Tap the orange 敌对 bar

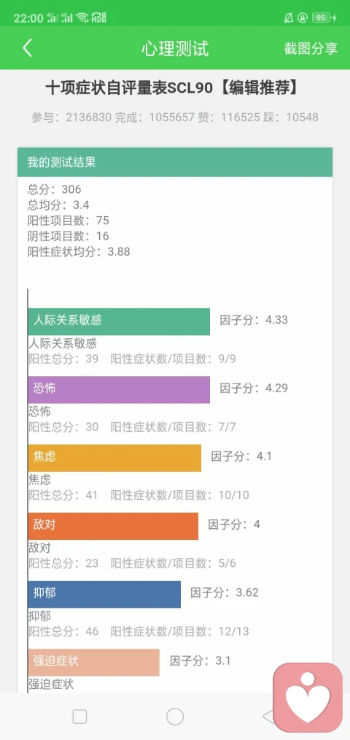pos(113,526)
